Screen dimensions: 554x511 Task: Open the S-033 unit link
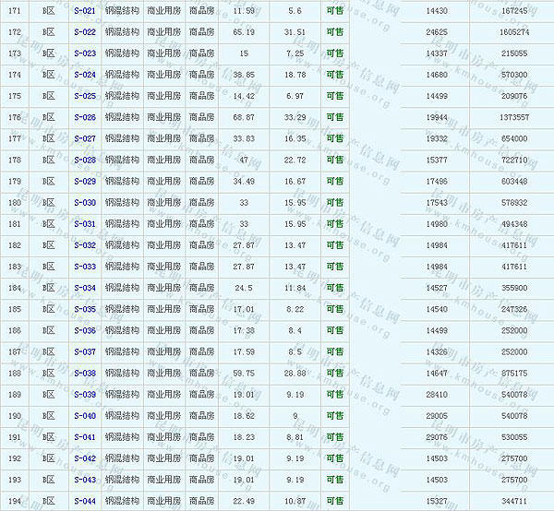(84, 267)
